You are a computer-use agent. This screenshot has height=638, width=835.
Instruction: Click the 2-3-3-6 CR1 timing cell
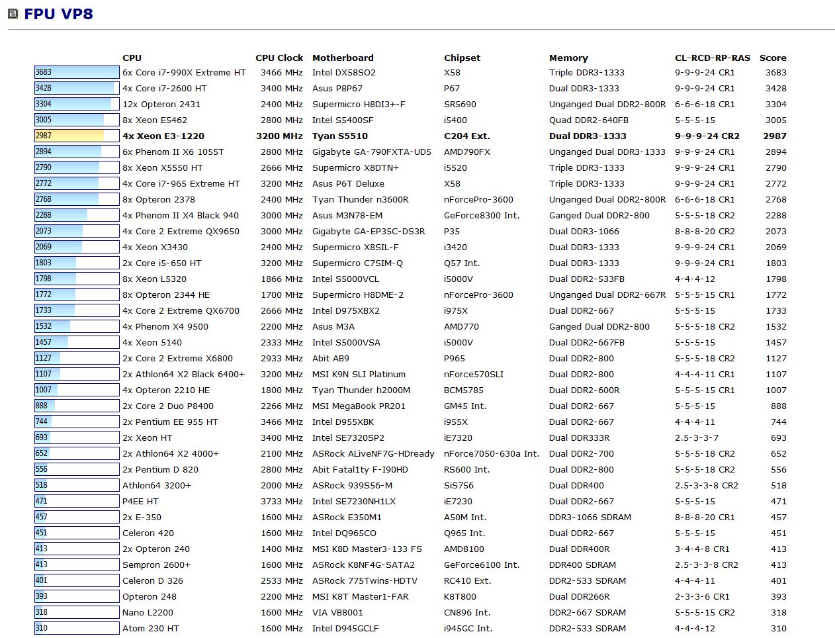click(x=702, y=596)
